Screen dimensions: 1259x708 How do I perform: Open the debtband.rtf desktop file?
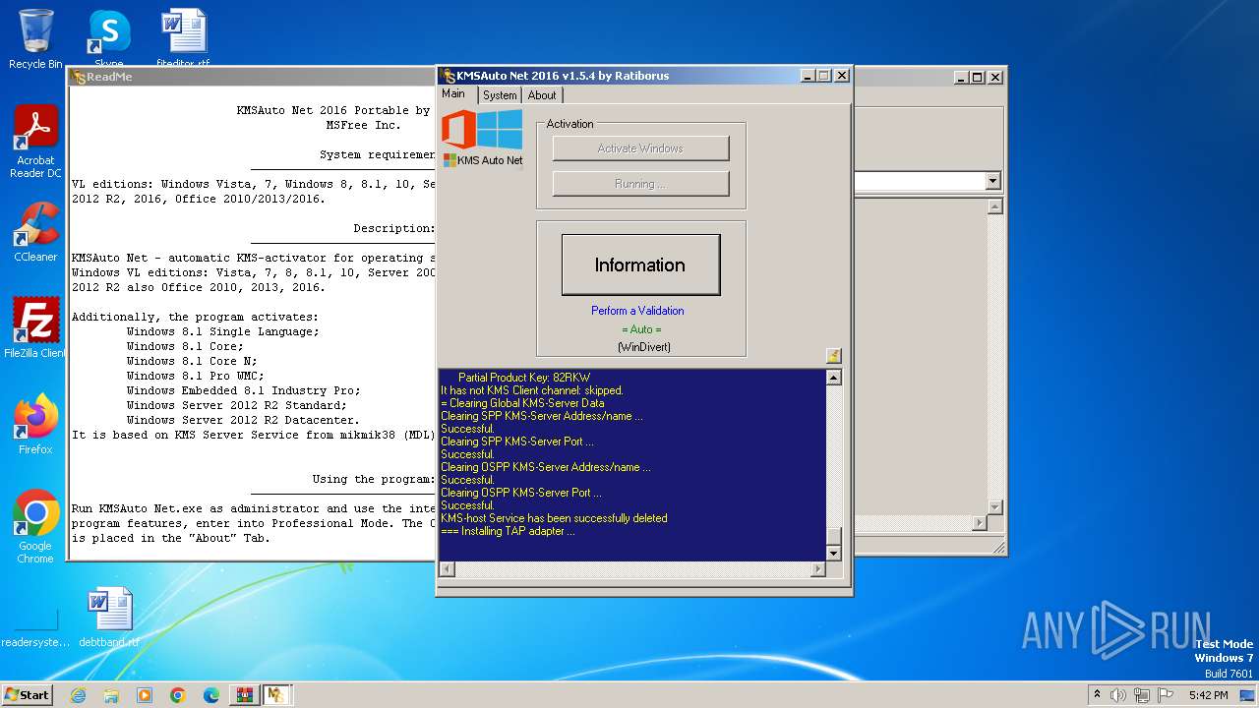pos(109,619)
